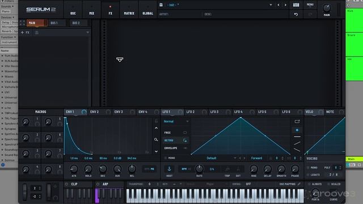
Task: Open the preset name dropdown arrow
Action: click(271, 5)
